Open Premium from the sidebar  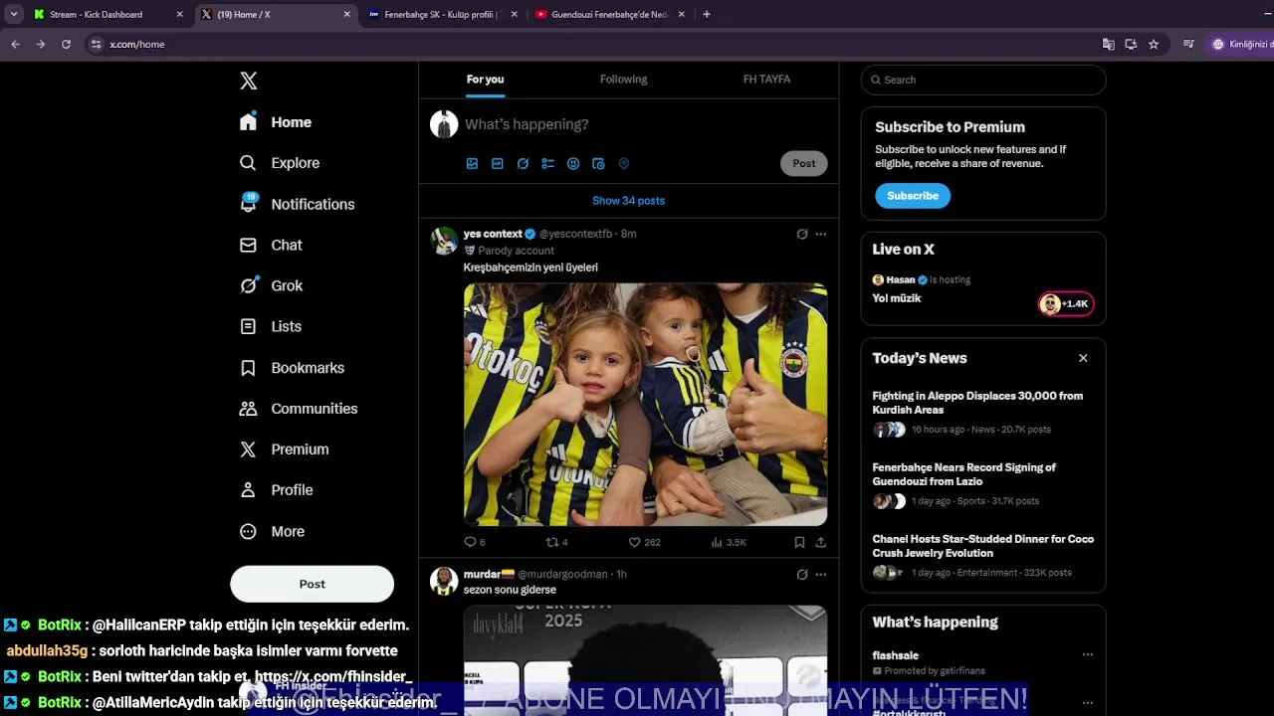[284, 449]
